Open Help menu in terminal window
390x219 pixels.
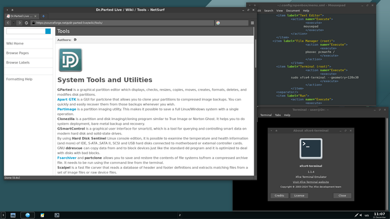[287, 115]
